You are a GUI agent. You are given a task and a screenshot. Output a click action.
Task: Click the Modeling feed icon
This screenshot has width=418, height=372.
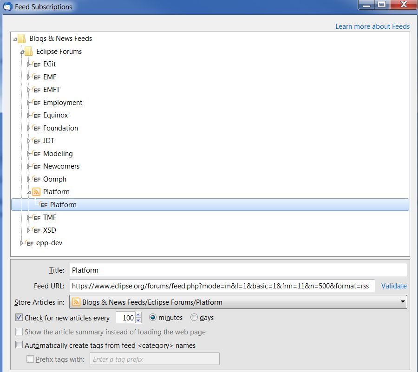[36, 153]
